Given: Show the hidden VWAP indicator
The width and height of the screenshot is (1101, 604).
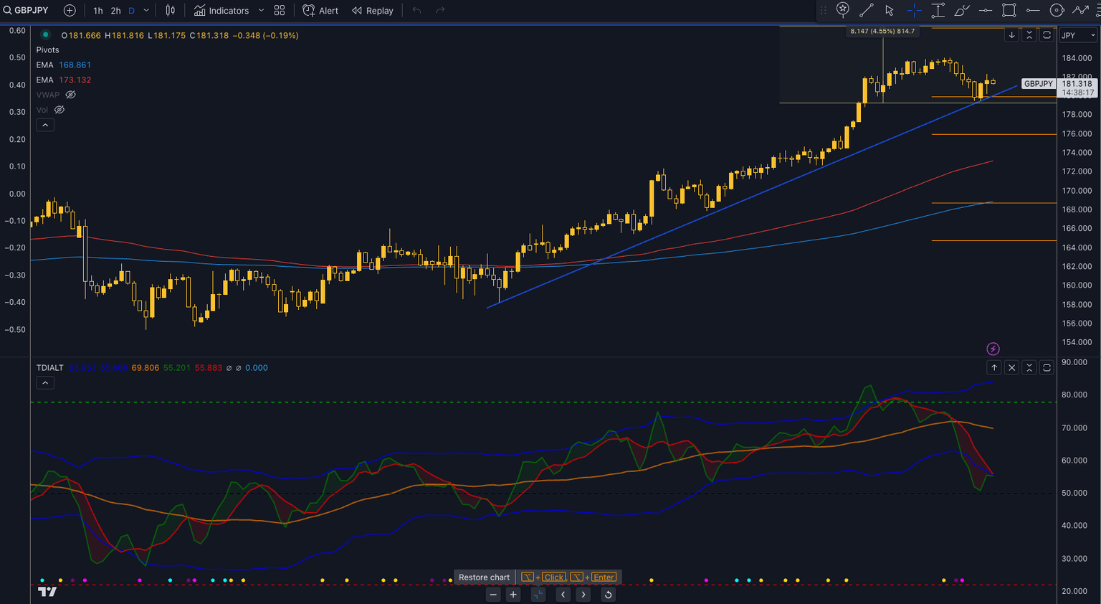Looking at the screenshot, I should pyautogui.click(x=70, y=95).
